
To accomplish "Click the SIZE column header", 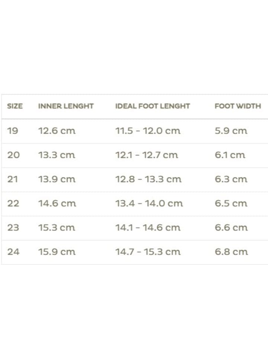I will tap(15, 106).
